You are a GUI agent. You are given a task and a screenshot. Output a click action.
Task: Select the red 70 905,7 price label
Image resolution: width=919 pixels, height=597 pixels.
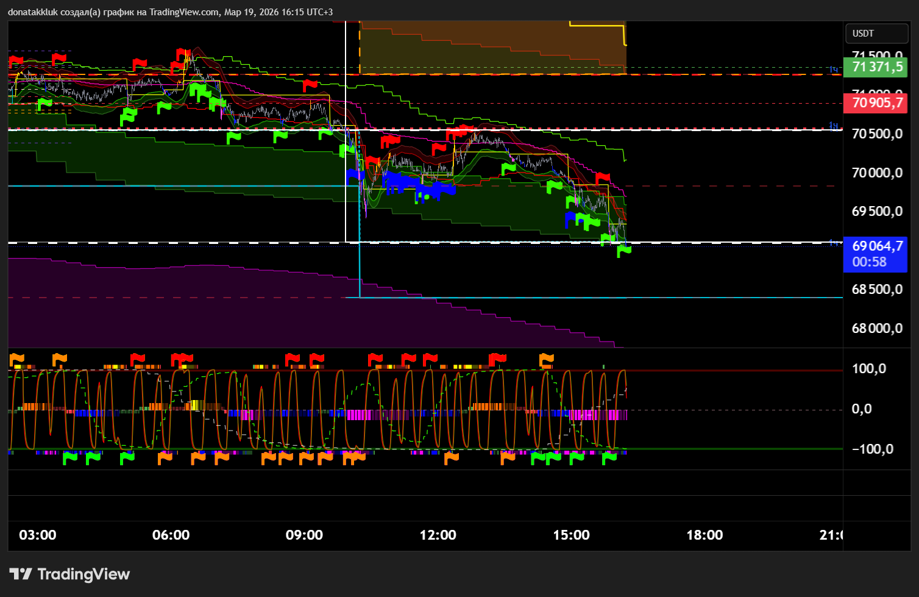pos(875,102)
